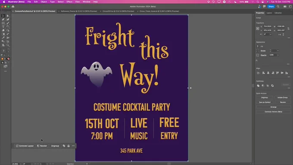Switch to the Halloween_Final.ai document tab

click(x=79, y=11)
